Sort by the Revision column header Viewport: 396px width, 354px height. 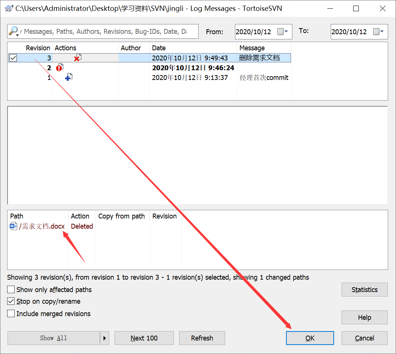(x=30, y=48)
